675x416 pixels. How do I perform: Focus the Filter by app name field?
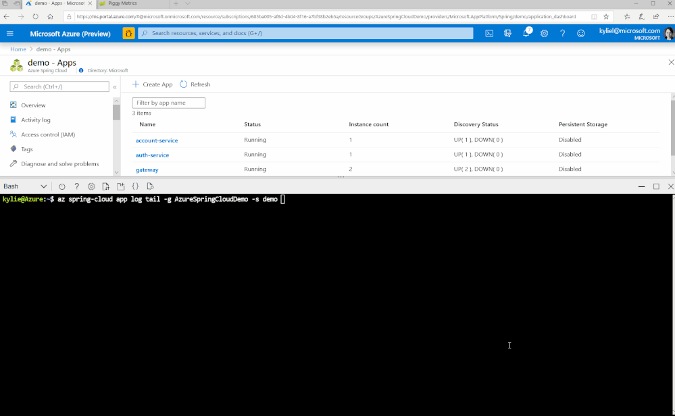169,103
